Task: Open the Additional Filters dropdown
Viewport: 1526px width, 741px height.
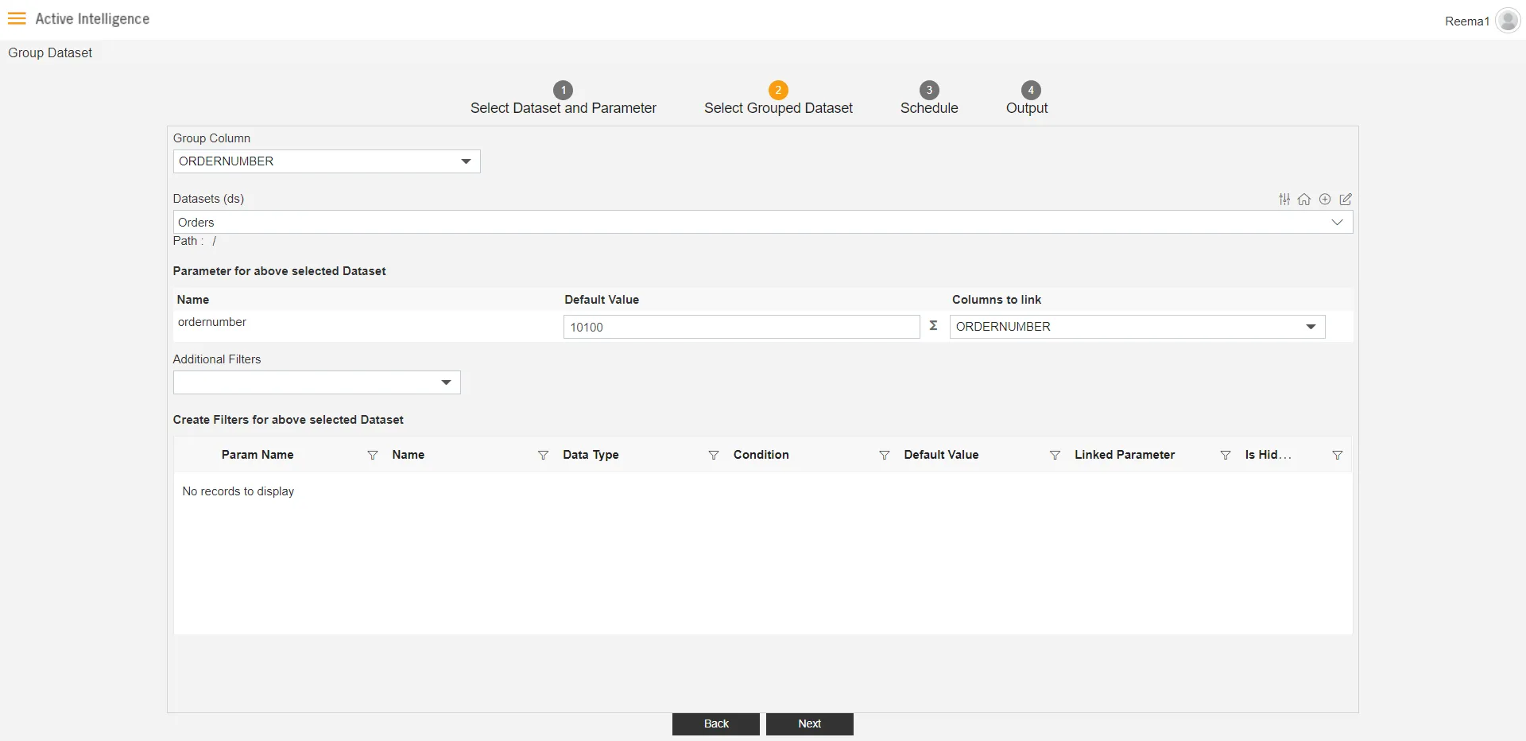Action: click(446, 382)
